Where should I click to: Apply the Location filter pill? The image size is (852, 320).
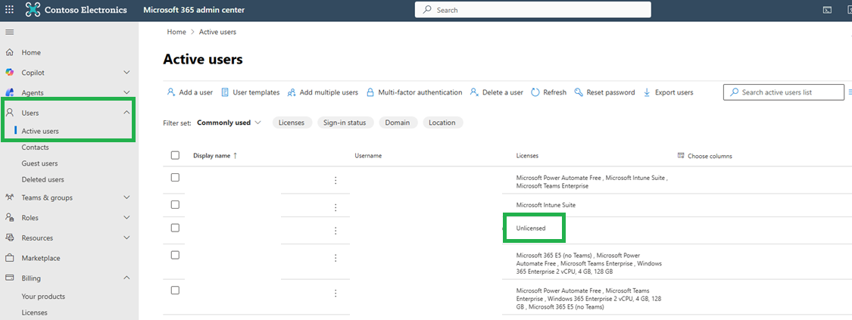click(x=442, y=123)
